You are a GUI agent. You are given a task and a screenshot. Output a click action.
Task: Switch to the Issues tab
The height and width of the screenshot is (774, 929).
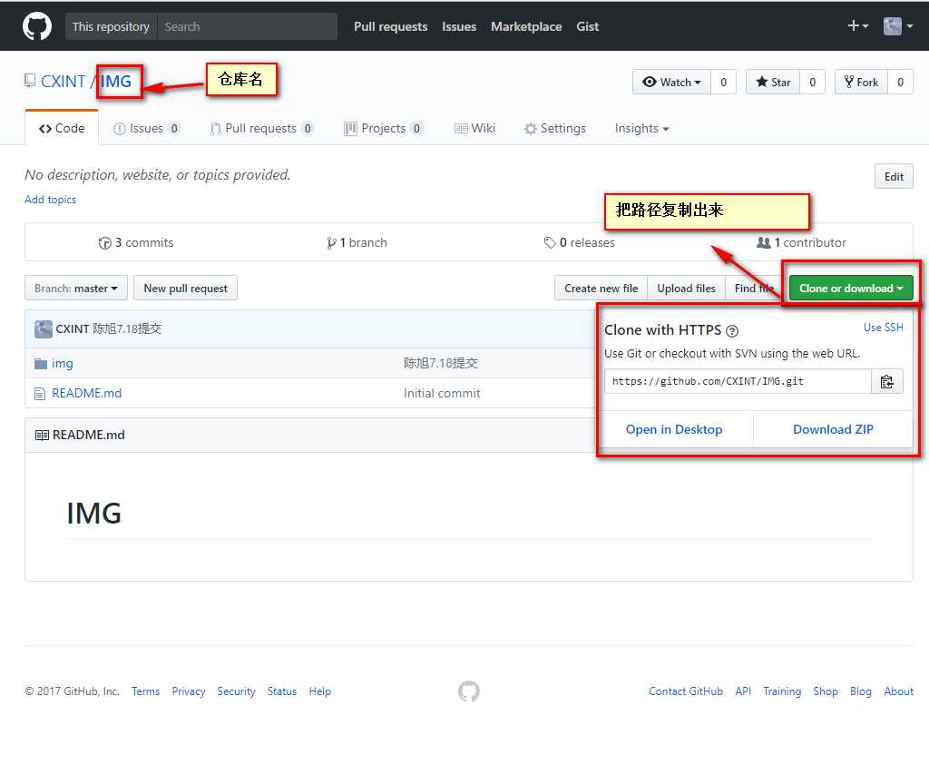pyautogui.click(x=146, y=128)
